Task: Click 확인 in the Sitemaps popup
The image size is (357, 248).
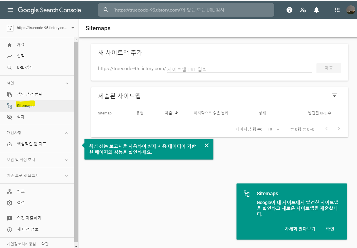Action: click(330, 229)
